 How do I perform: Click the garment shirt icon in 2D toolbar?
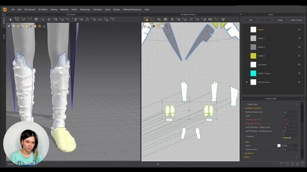click(223, 19)
